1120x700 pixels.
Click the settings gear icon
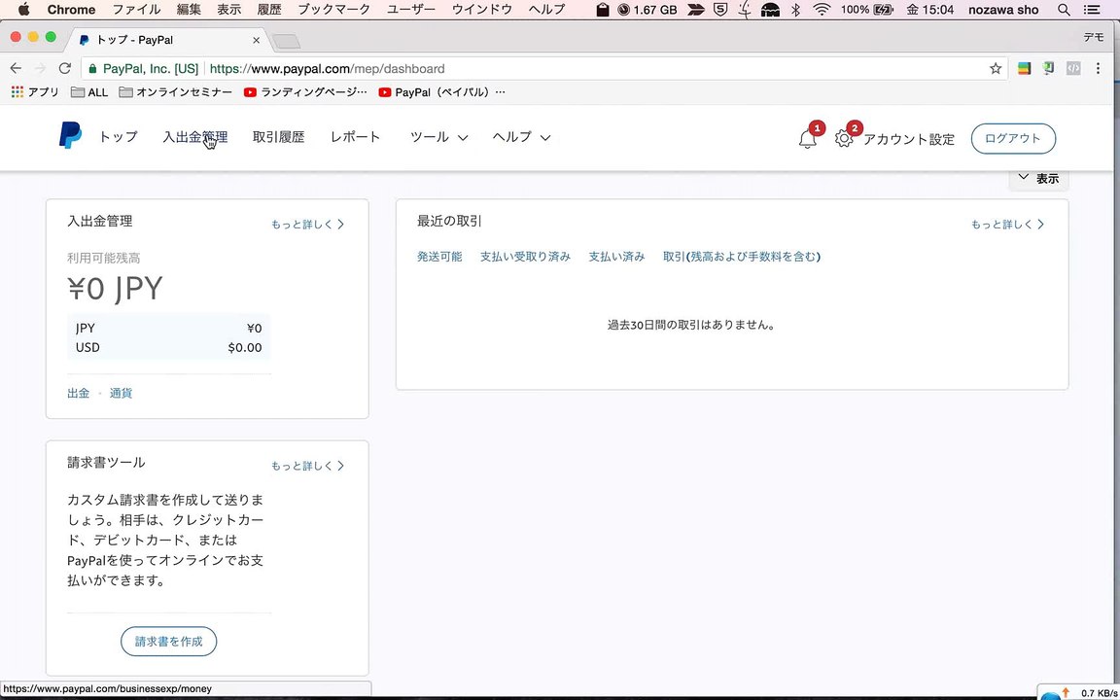[844, 139]
